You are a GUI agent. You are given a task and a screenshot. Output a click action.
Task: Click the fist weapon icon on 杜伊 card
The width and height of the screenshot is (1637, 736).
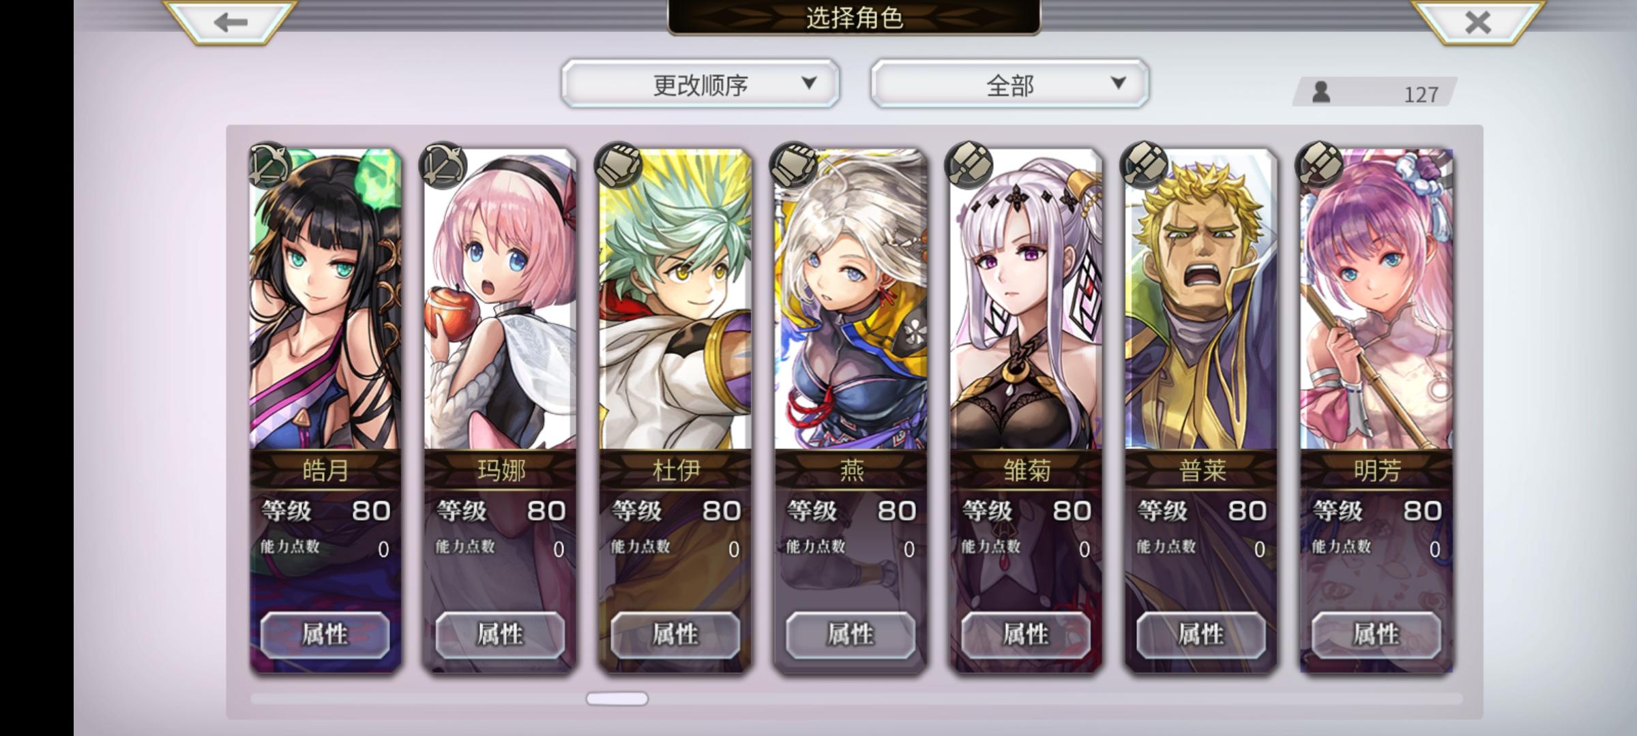[x=619, y=165]
